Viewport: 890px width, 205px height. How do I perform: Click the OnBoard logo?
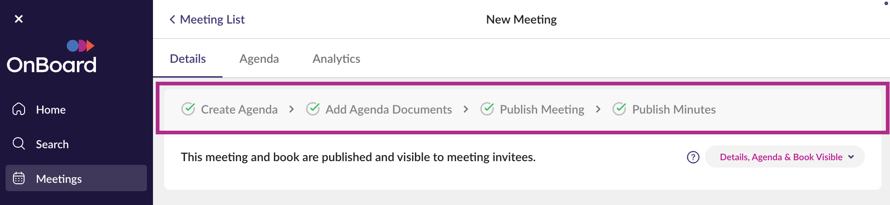tap(51, 58)
